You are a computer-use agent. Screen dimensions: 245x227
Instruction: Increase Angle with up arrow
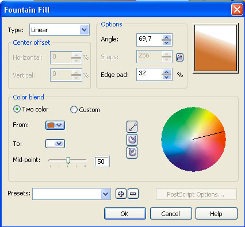pyautogui.click(x=166, y=37)
